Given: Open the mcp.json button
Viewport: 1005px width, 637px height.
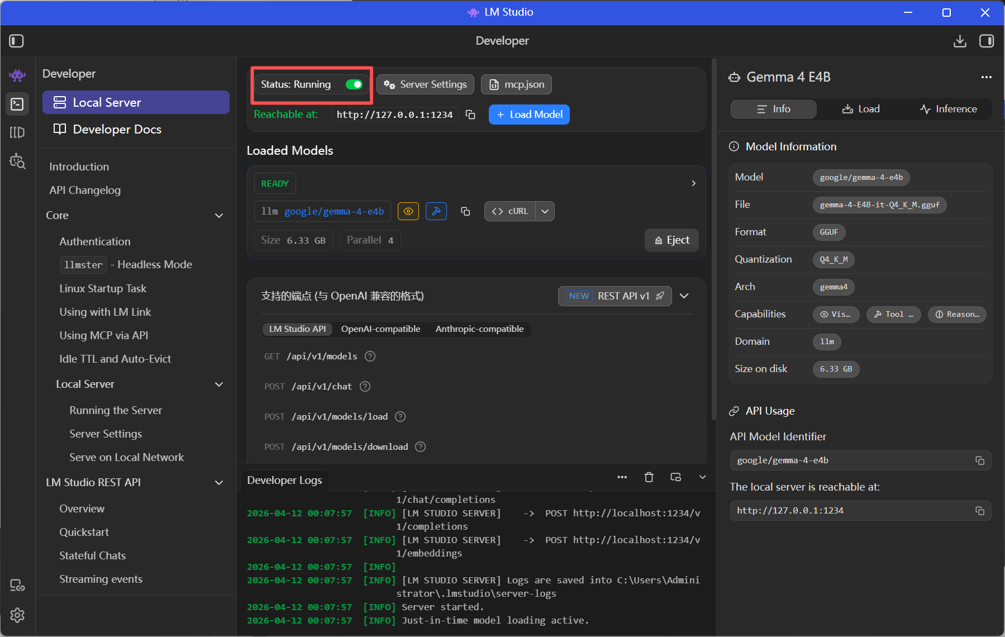Looking at the screenshot, I should (x=517, y=84).
